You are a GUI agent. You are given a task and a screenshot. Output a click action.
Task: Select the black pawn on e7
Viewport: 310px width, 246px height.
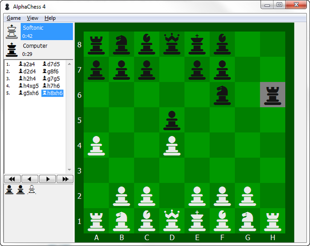click(197, 70)
